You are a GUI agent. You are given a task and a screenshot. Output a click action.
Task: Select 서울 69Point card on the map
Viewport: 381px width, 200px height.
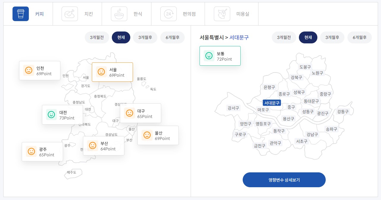112,72
